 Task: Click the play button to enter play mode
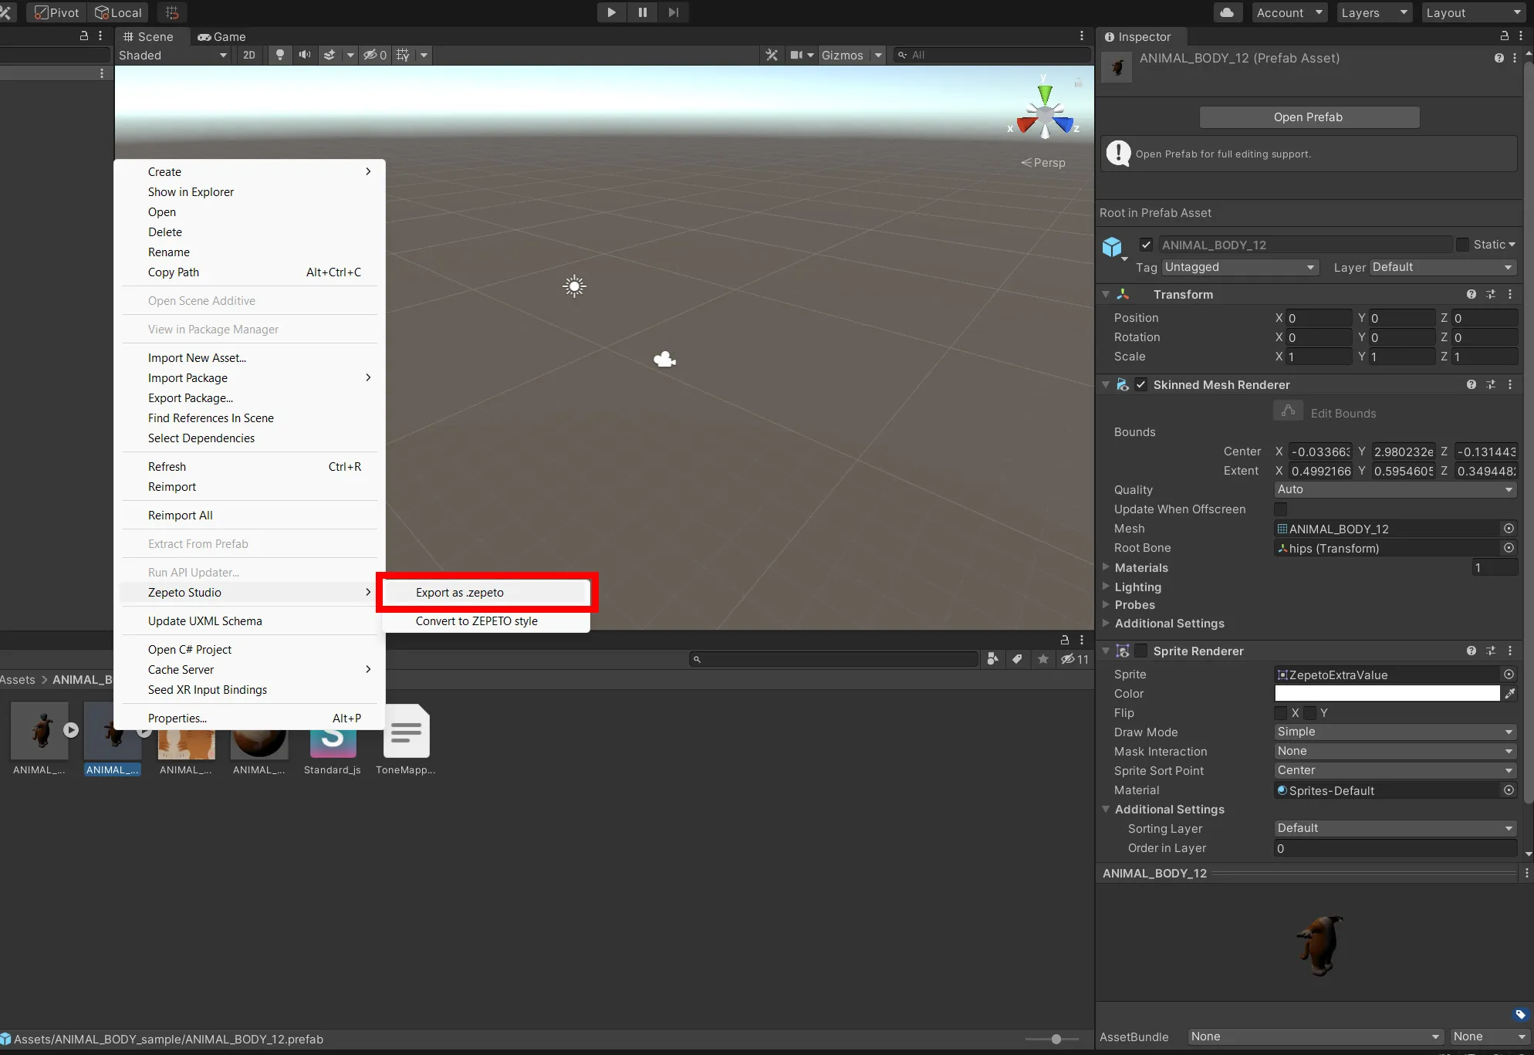pyautogui.click(x=611, y=12)
